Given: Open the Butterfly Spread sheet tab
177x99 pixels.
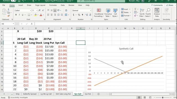Looking at the screenshot, I should pos(30,94).
